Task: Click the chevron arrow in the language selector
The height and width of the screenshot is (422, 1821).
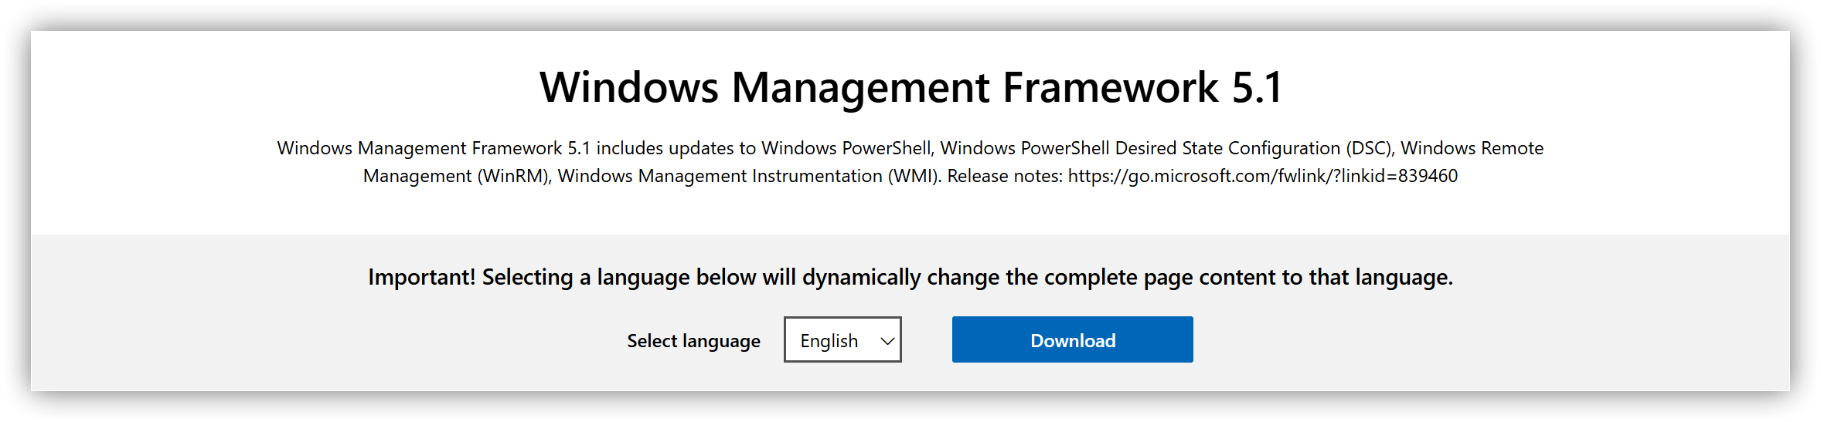Action: point(887,341)
